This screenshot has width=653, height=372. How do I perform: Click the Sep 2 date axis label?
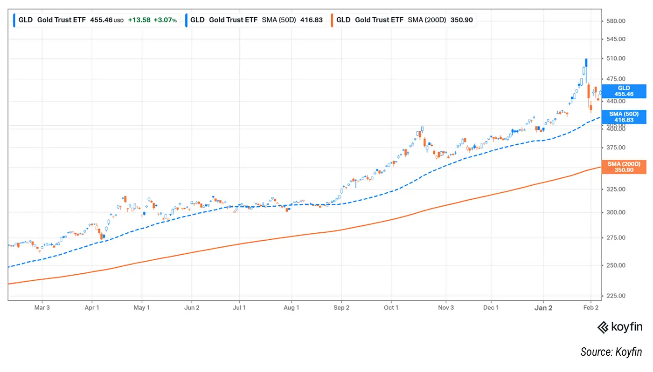[341, 308]
